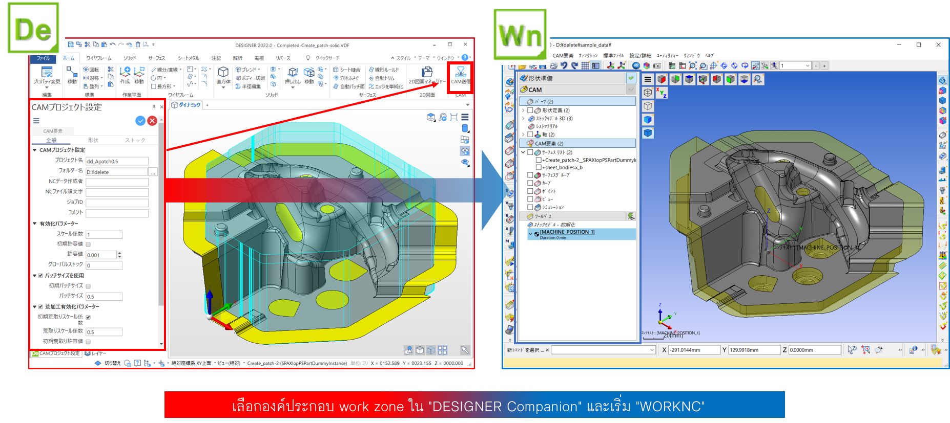Select the blue shaded cube view in WORKNC

tap(648, 119)
